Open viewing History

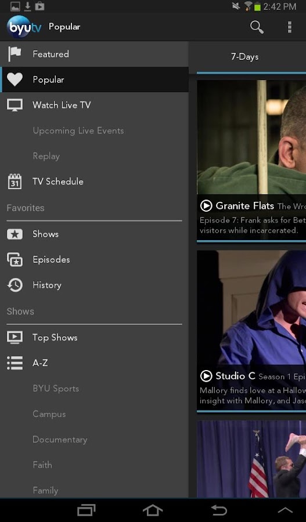coord(94,285)
